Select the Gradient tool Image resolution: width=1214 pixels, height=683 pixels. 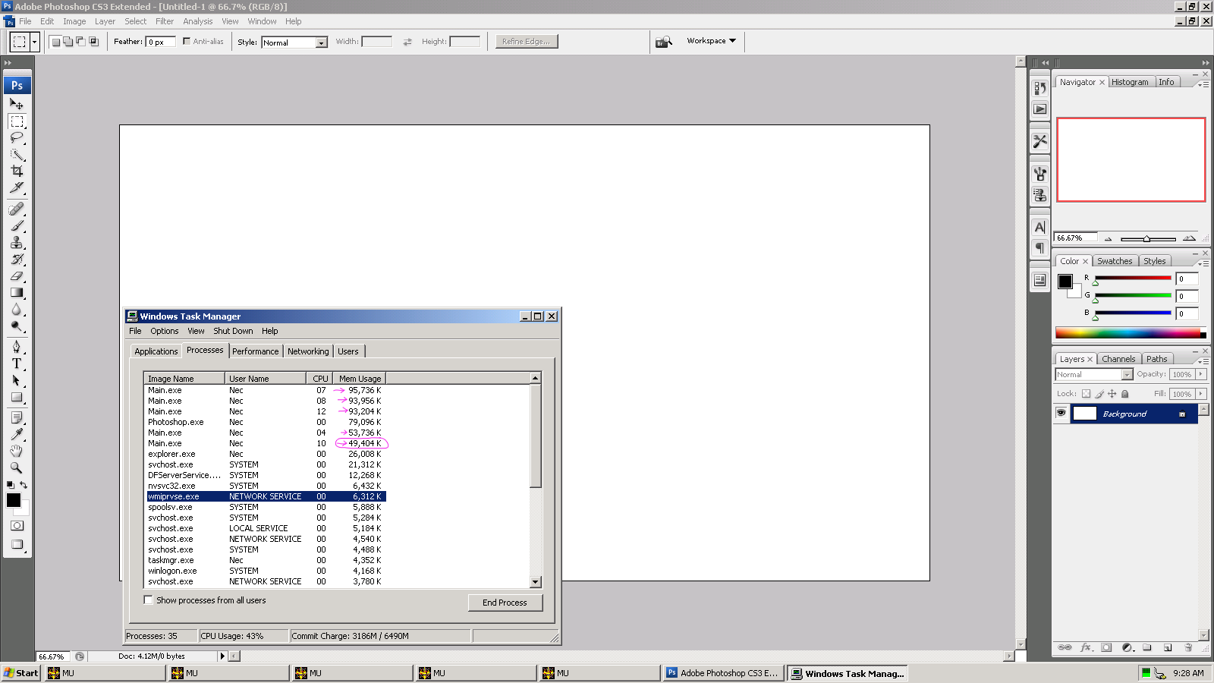pos(17,292)
